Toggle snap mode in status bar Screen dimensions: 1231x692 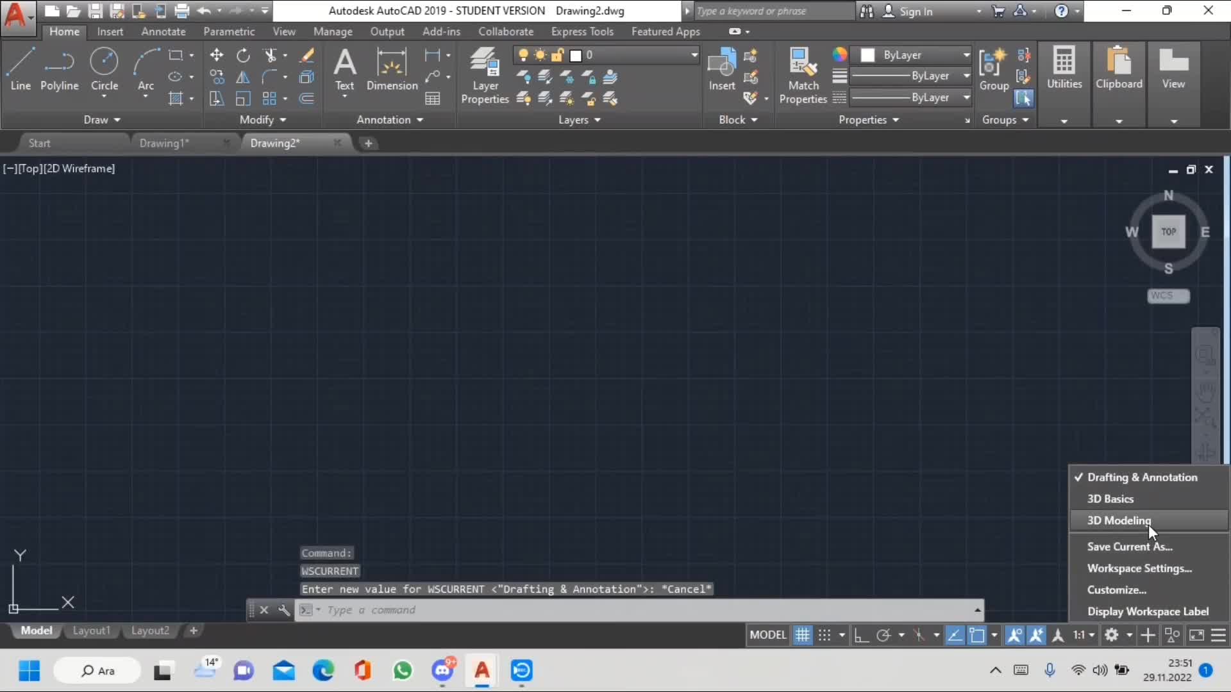(825, 635)
